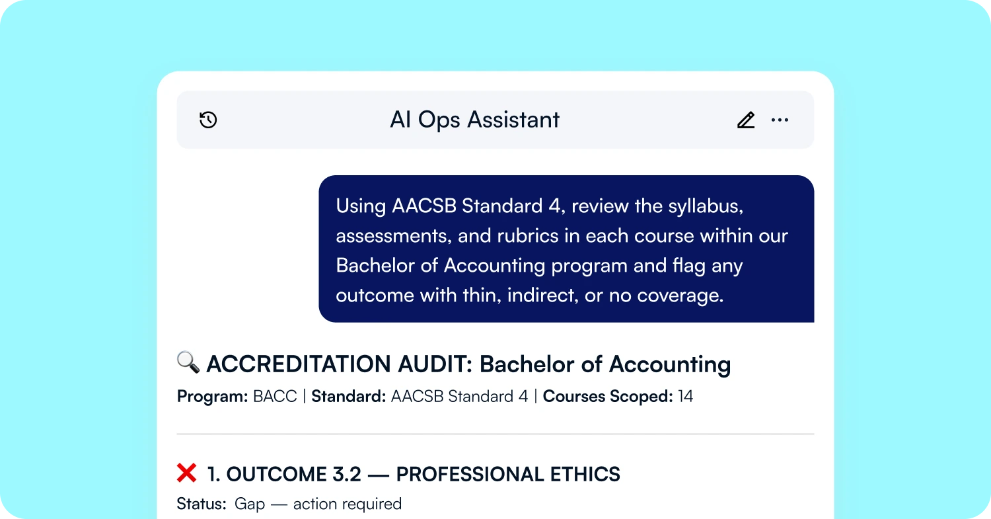991x519 pixels.
Task: Select the AI Ops Assistant title
Action: click(475, 120)
